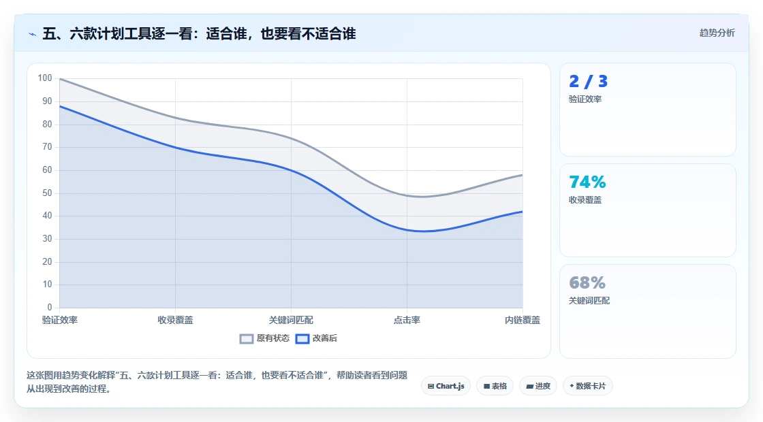Viewport: 763px width, 422px height.
Task: Click the 改善后 blue legend swatch
Action: [x=302, y=339]
